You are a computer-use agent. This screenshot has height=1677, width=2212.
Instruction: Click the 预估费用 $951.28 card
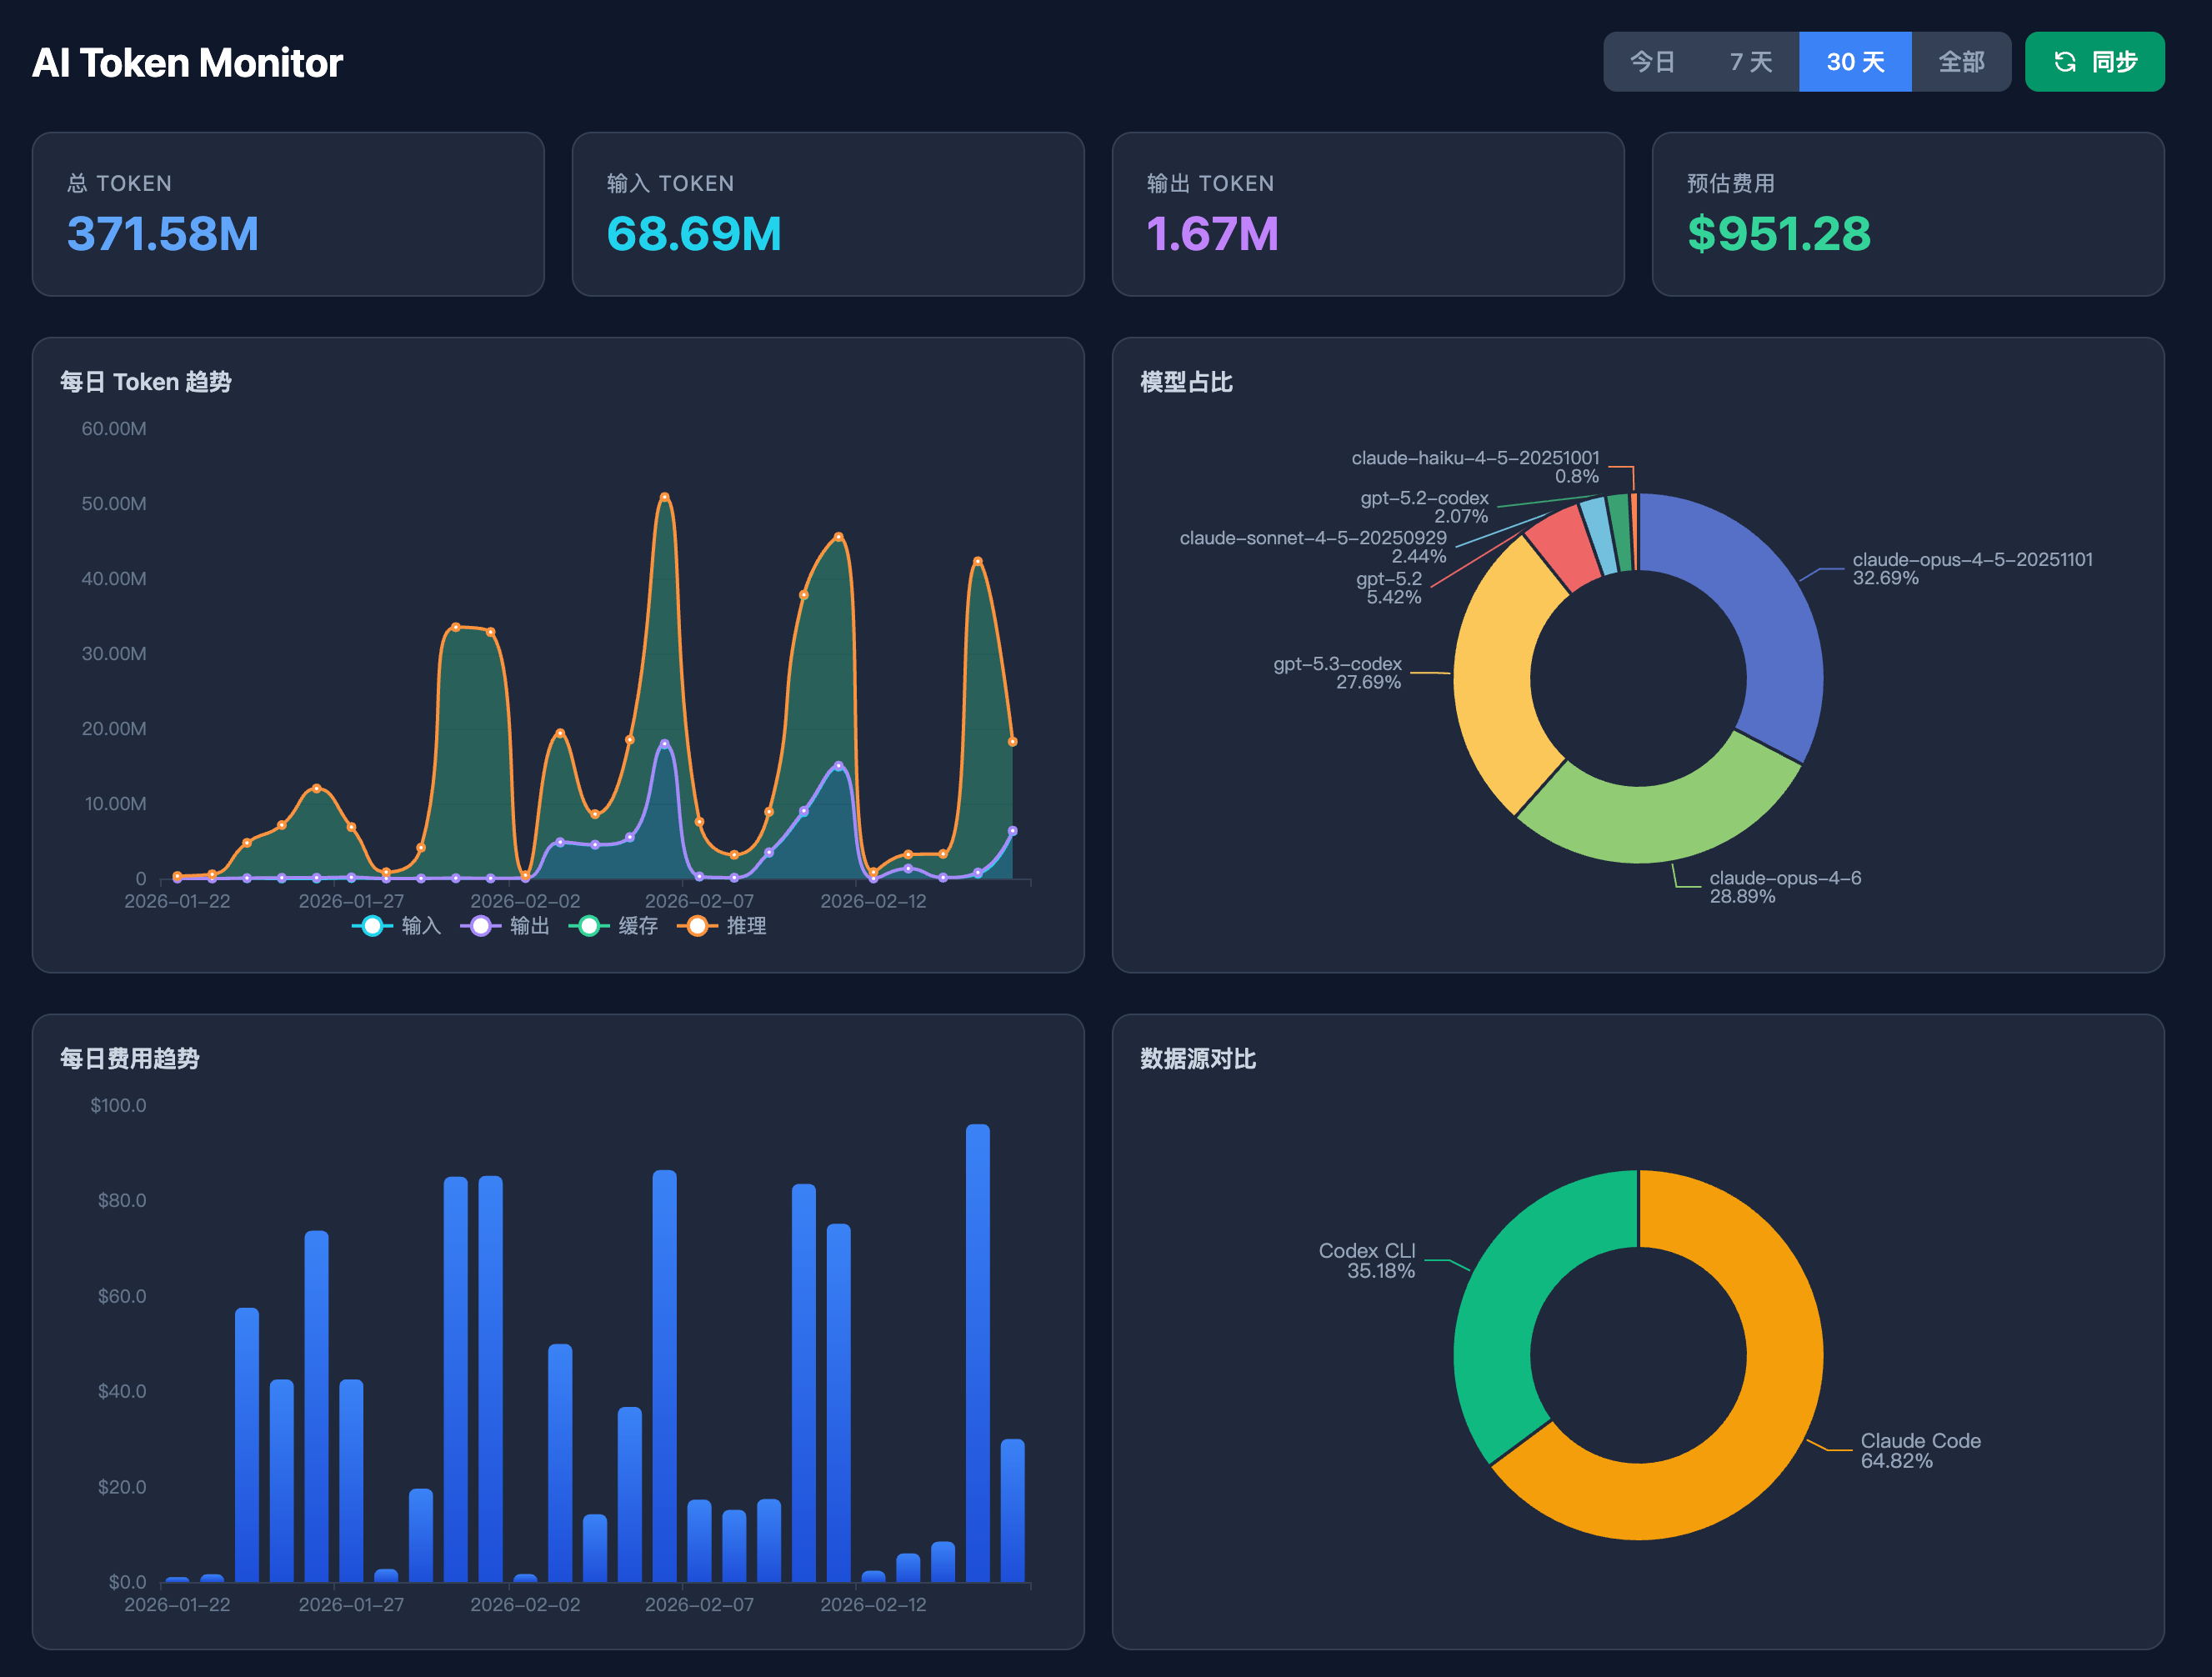point(1907,214)
